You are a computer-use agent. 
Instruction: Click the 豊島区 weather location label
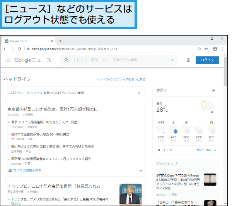click(162, 90)
